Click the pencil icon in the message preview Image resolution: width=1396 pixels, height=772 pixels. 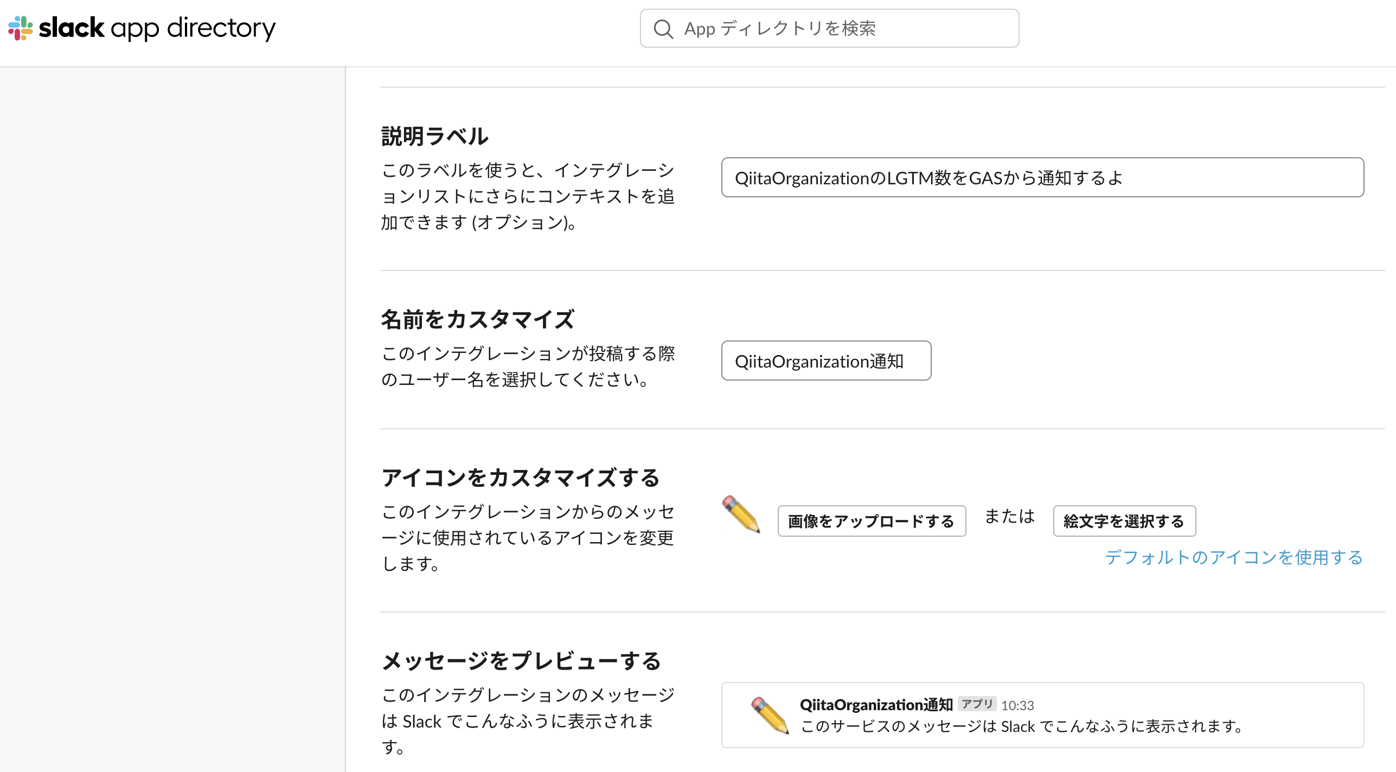pos(769,716)
